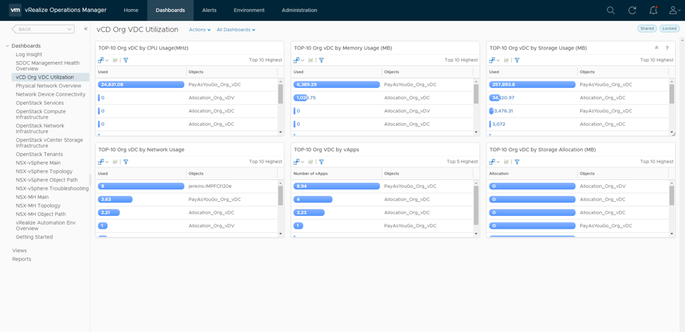The width and height of the screenshot is (685, 332).
Task: Collapse the Dashboards tree in sidebar
Action: coord(8,46)
